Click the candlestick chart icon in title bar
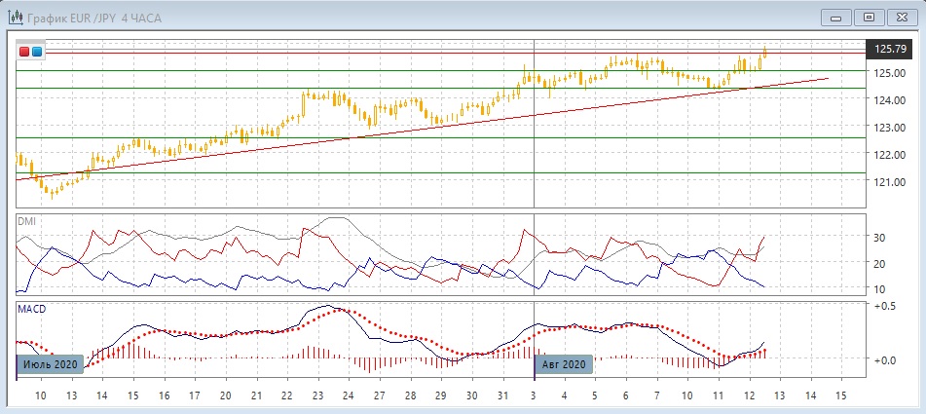 pyautogui.click(x=17, y=16)
